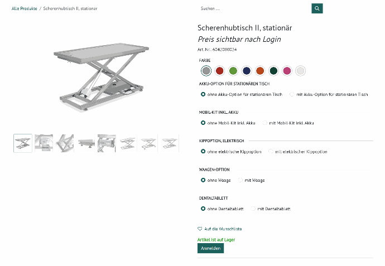Choose the orange color swatch
This screenshot has height=266, width=385.
click(x=260, y=71)
